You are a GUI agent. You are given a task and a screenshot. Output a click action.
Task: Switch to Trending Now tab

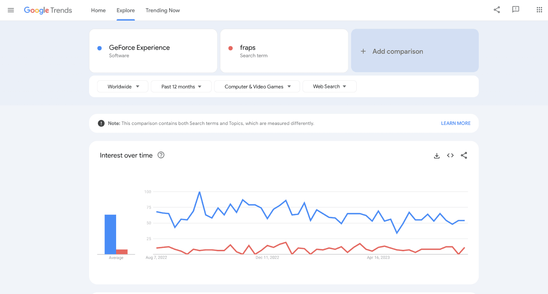[x=163, y=10]
